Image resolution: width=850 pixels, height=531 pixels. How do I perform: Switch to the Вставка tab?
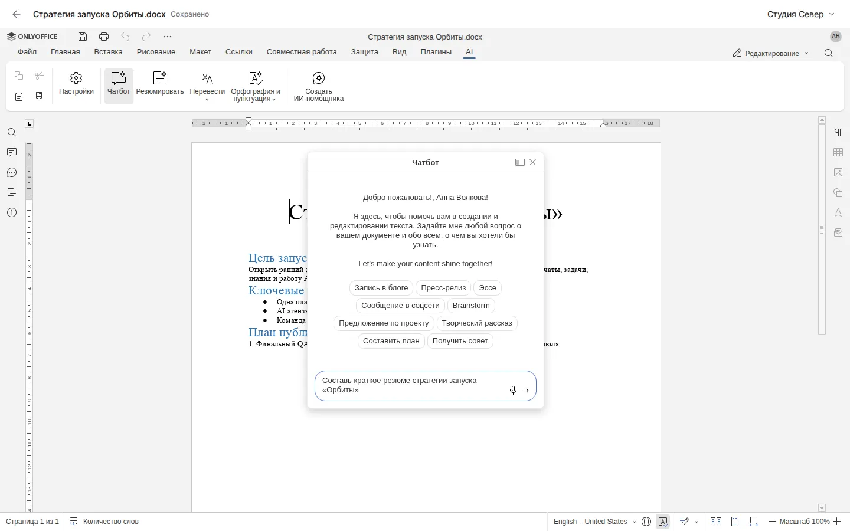pos(109,52)
